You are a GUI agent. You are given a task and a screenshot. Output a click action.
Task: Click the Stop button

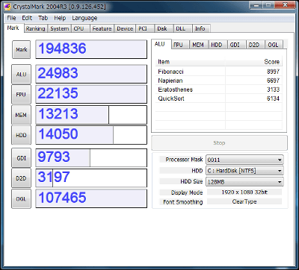click(219, 143)
